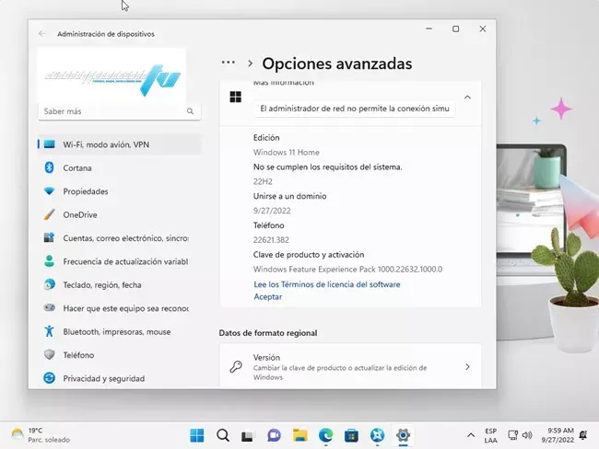Open the settings gear app on the taskbar
599x449 pixels.
[403, 435]
